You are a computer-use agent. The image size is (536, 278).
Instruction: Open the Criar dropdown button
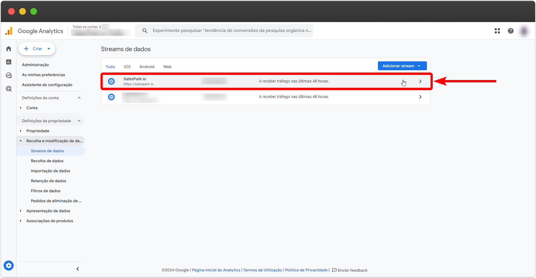[37, 49]
